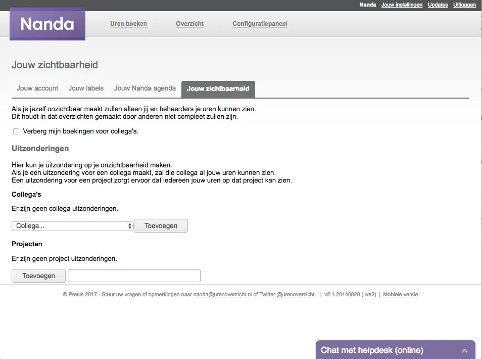
Task: Open Jouw instellingen link
Action: 402,5
